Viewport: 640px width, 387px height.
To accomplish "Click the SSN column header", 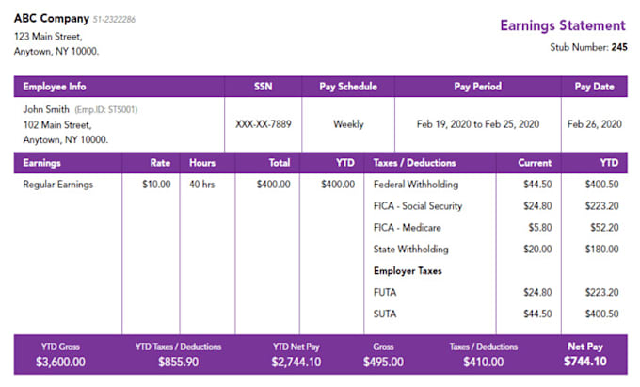I will (263, 87).
